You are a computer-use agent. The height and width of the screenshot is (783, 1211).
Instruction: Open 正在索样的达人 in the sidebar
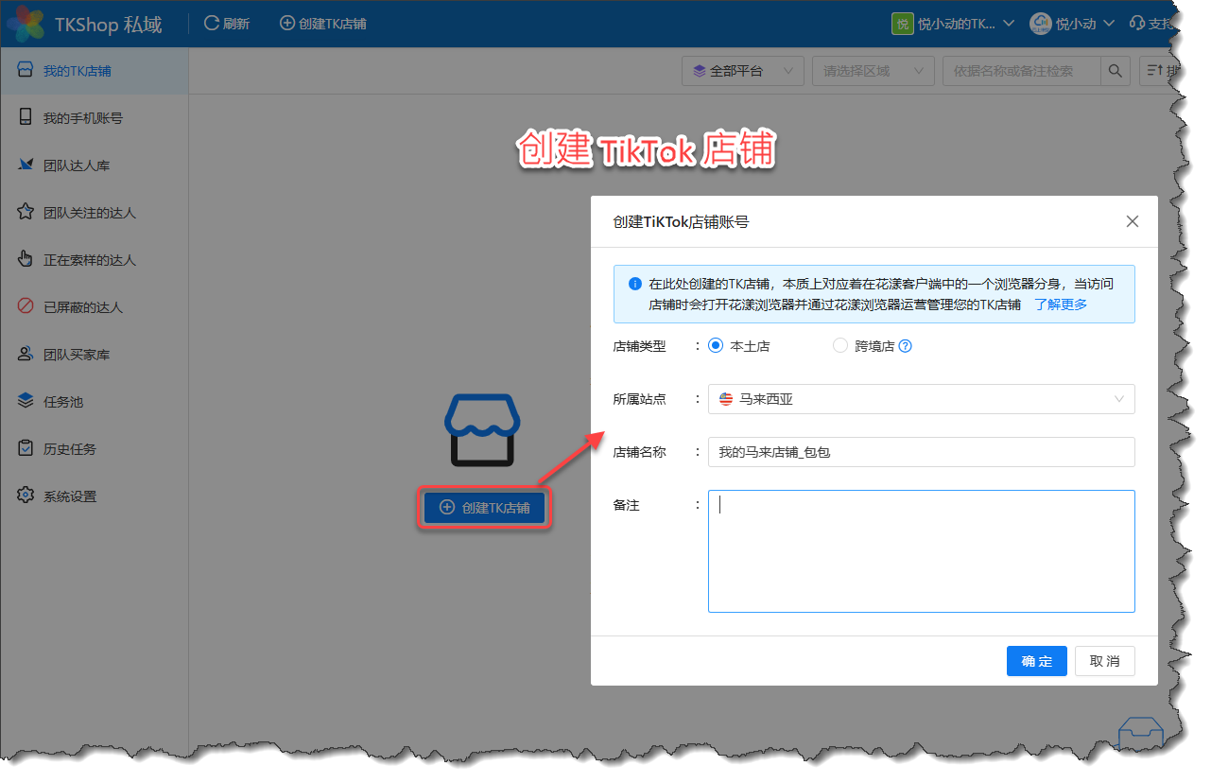[95, 260]
